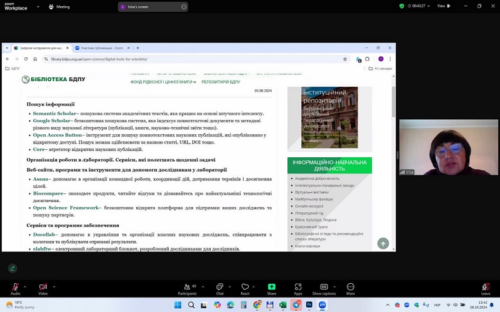Image resolution: width=500 pixels, height=312 pixels.
Task: Click the translate icon in browser toolbar
Action: point(358,59)
